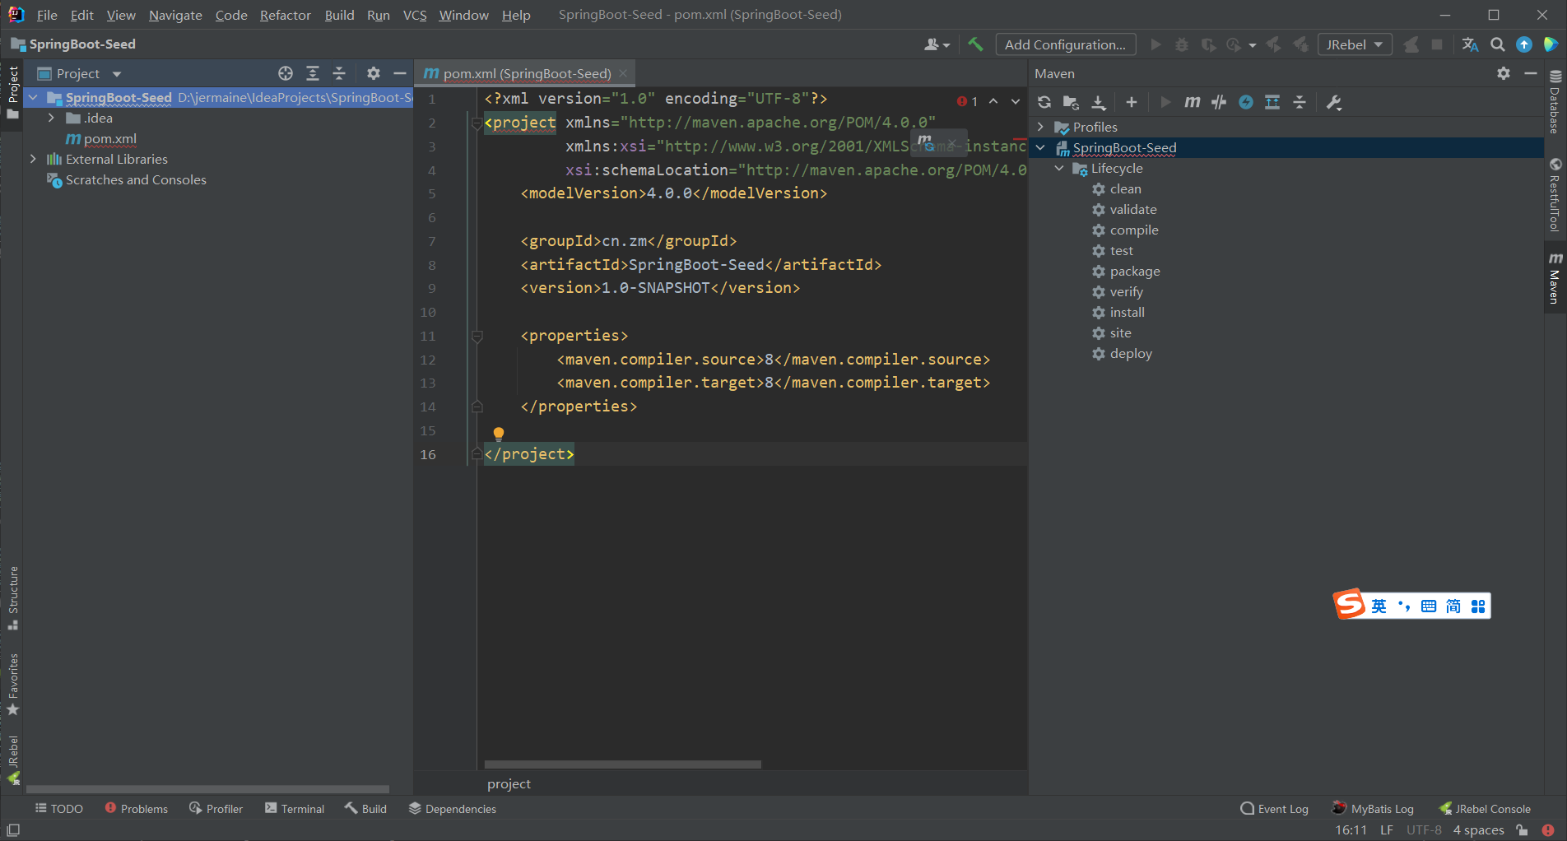This screenshot has width=1567, height=841.
Task: Collapse All in Project panel
Action: 339,73
